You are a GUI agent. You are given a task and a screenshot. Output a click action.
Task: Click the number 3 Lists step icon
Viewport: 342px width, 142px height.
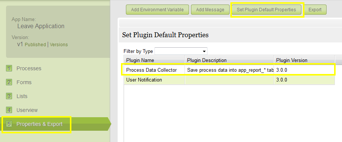tap(9, 96)
